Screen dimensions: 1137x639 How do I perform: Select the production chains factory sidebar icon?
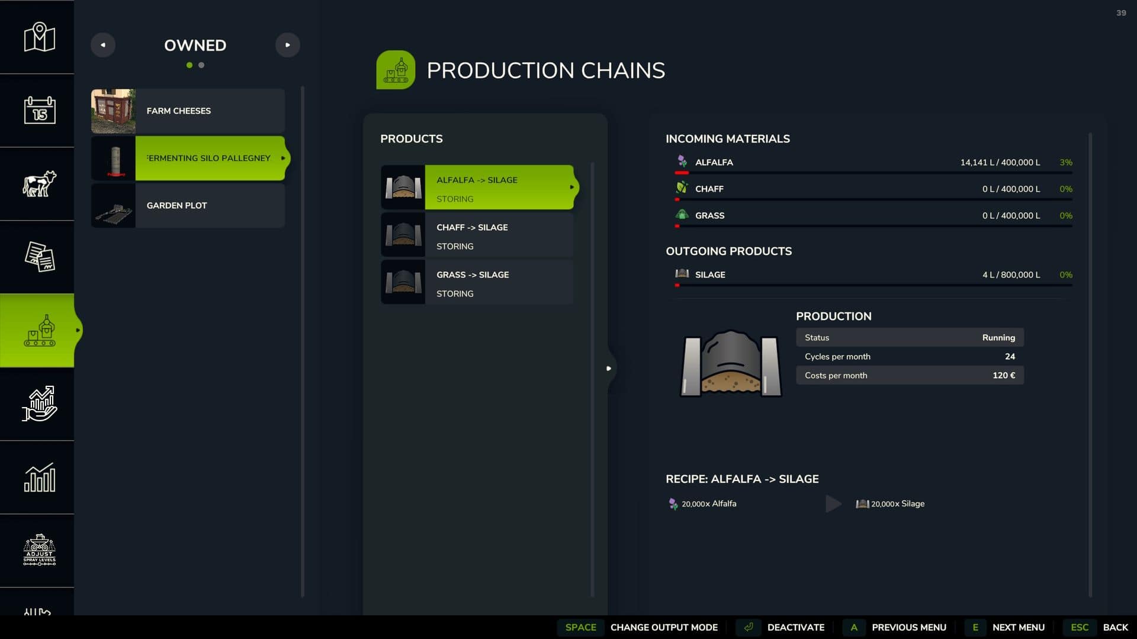click(x=39, y=330)
